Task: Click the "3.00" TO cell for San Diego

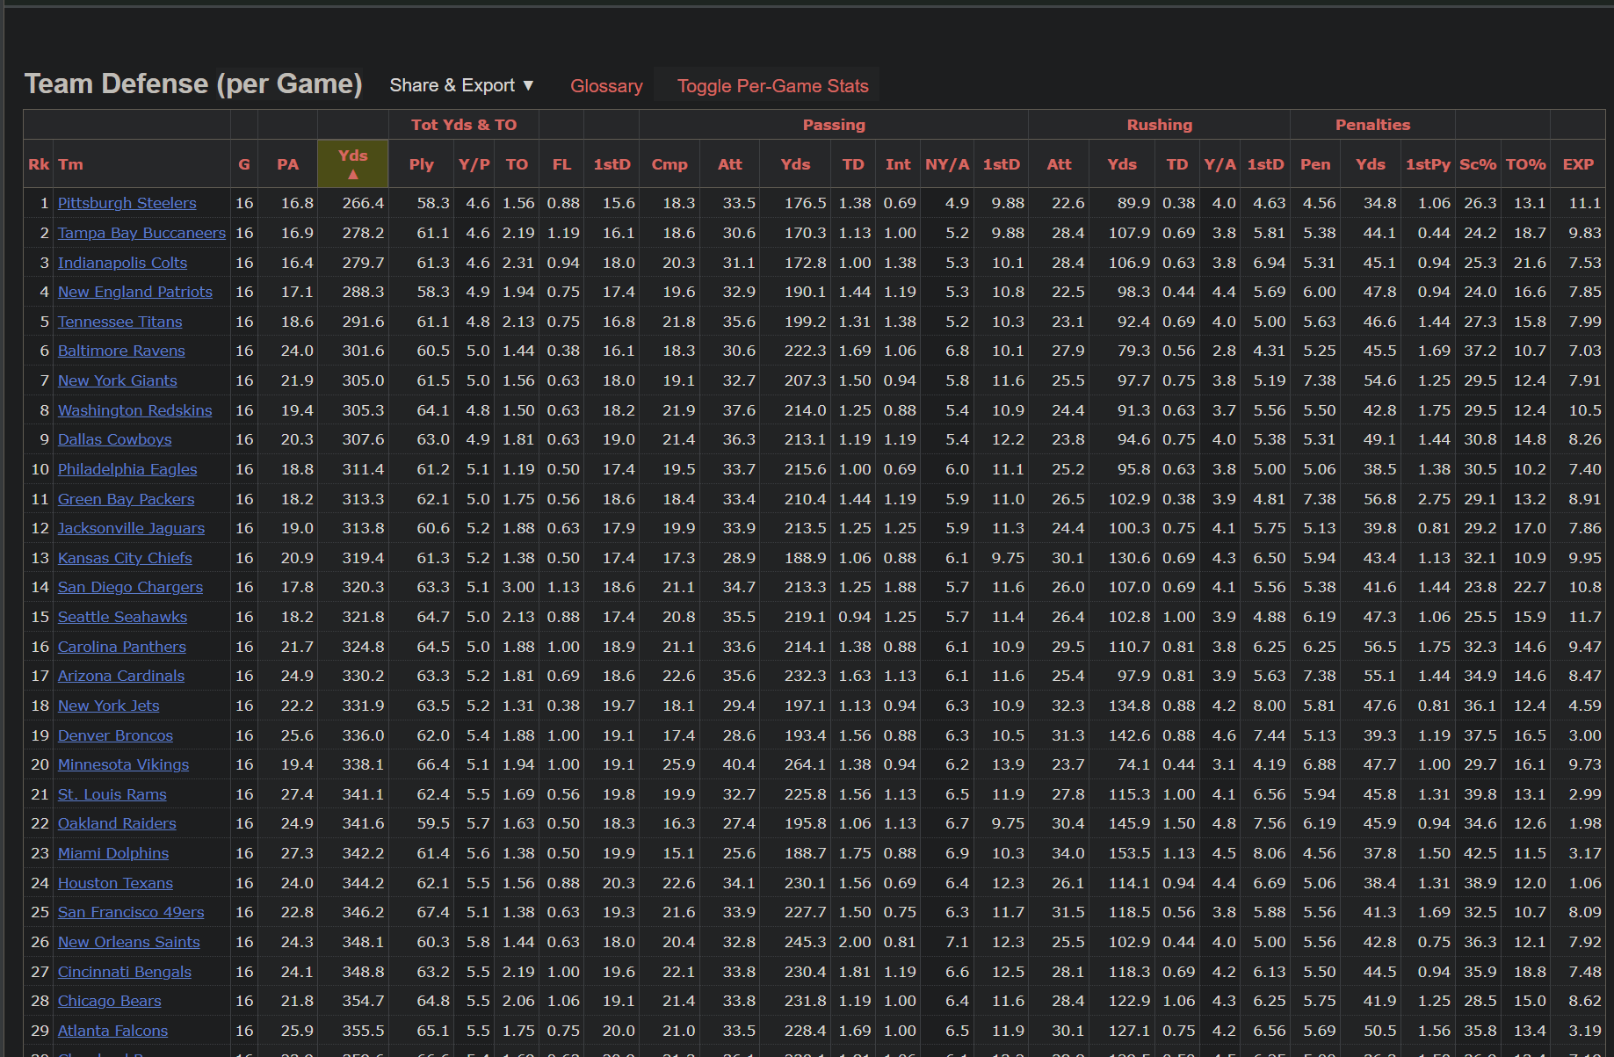Action: [518, 587]
